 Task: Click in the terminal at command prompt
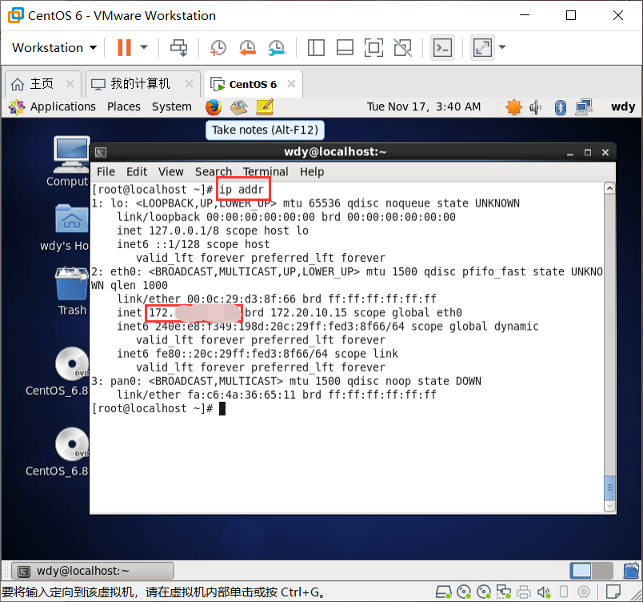coord(222,409)
